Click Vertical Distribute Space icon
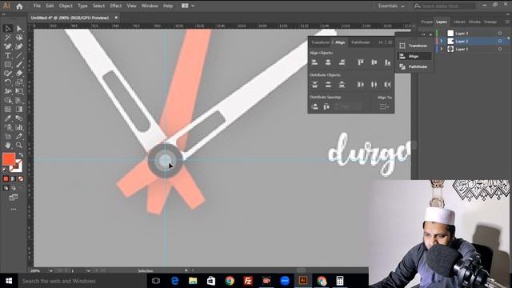 tap(314, 106)
